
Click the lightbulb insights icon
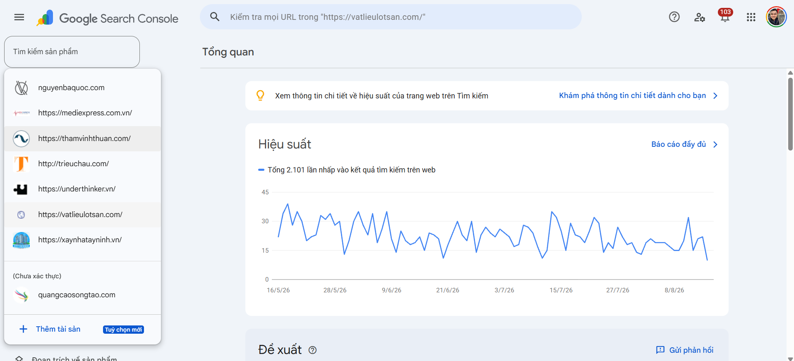(x=260, y=96)
